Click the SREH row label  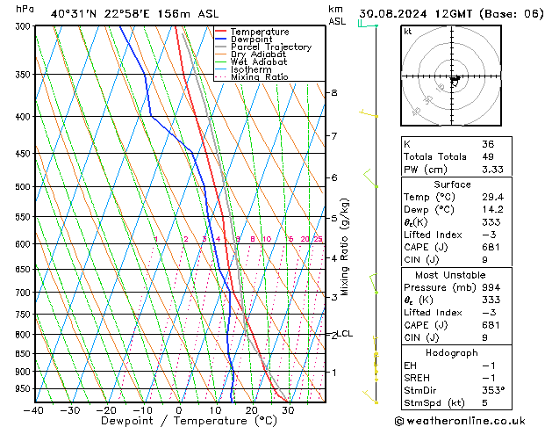[417, 378]
